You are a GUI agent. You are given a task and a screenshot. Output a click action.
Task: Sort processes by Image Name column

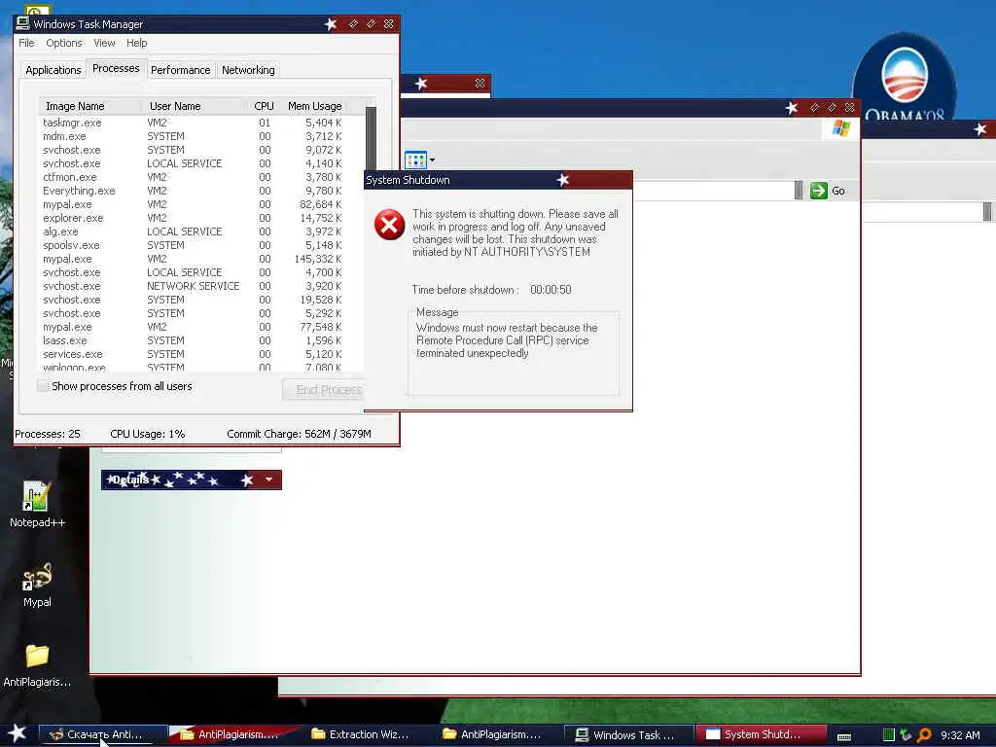pyautogui.click(x=89, y=106)
